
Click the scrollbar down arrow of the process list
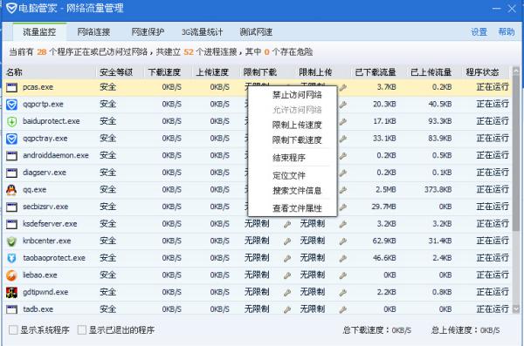click(x=516, y=309)
